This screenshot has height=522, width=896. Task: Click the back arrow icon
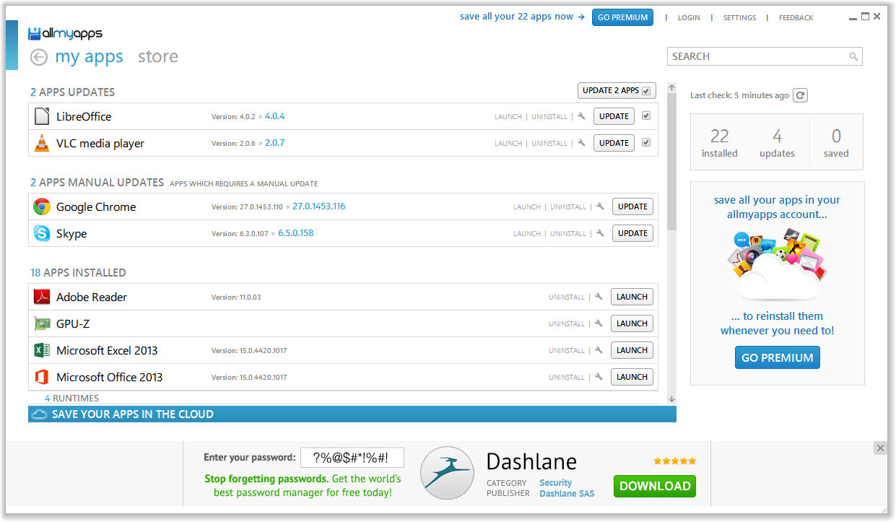click(x=39, y=57)
